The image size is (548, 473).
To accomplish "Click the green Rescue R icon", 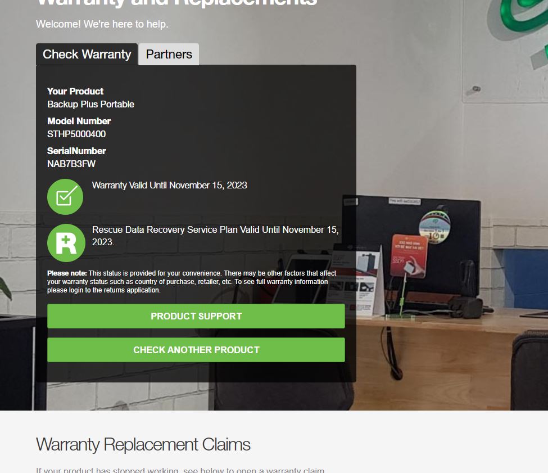I will point(66,242).
